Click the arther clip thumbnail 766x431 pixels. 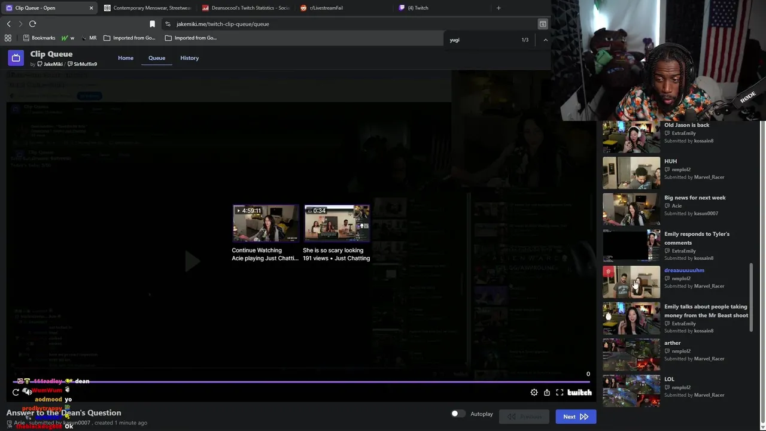(x=631, y=355)
